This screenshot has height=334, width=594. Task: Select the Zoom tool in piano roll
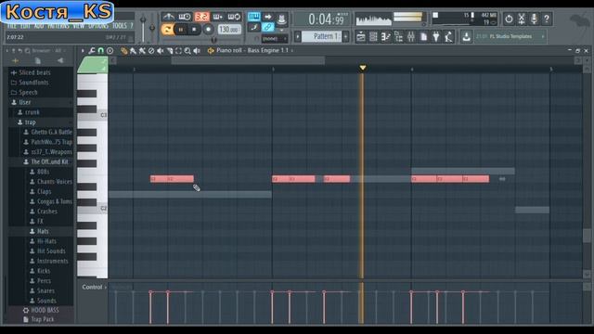point(187,50)
